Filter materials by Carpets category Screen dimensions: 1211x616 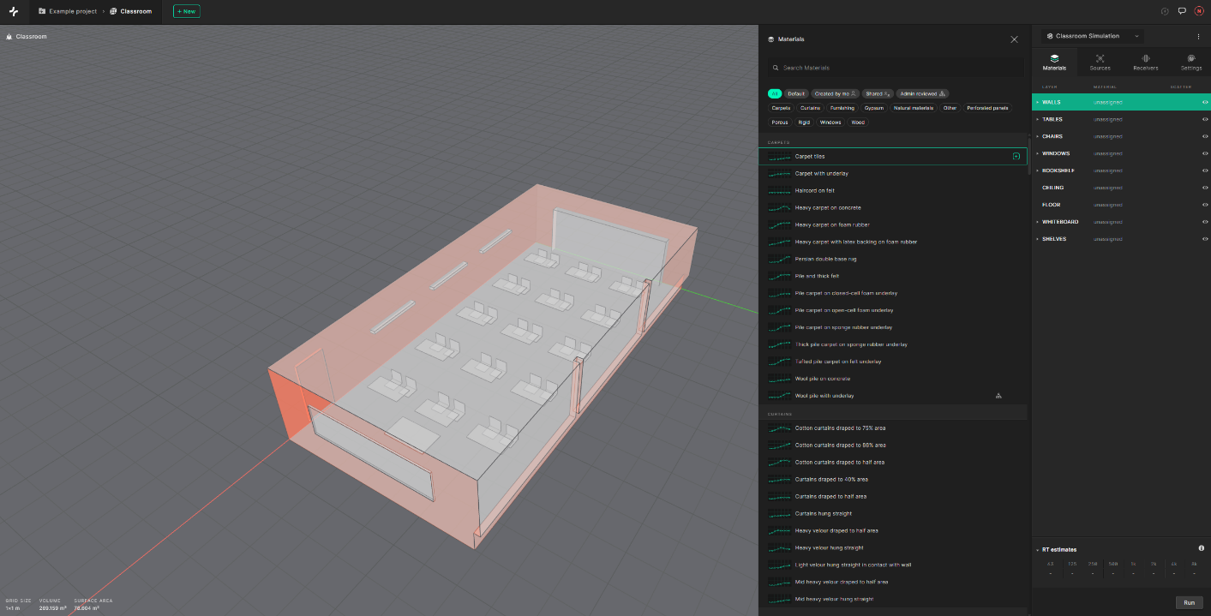pyautogui.click(x=781, y=108)
